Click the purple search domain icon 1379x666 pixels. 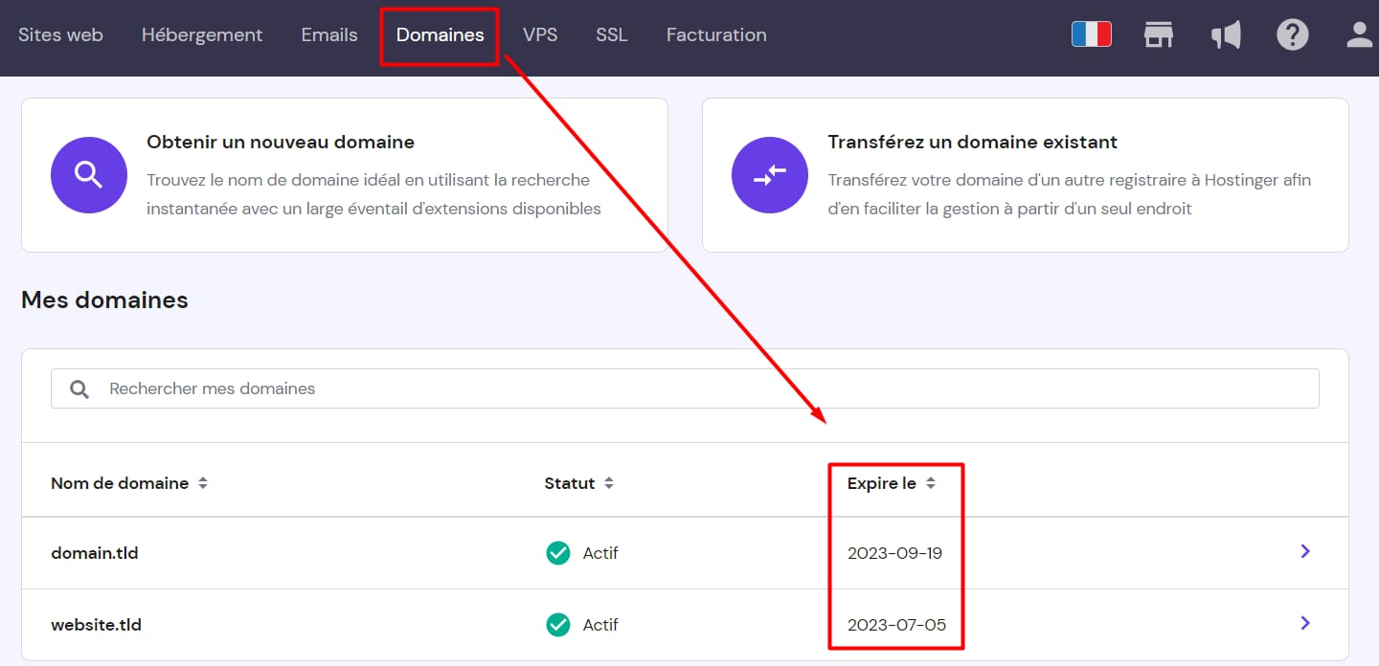89,175
